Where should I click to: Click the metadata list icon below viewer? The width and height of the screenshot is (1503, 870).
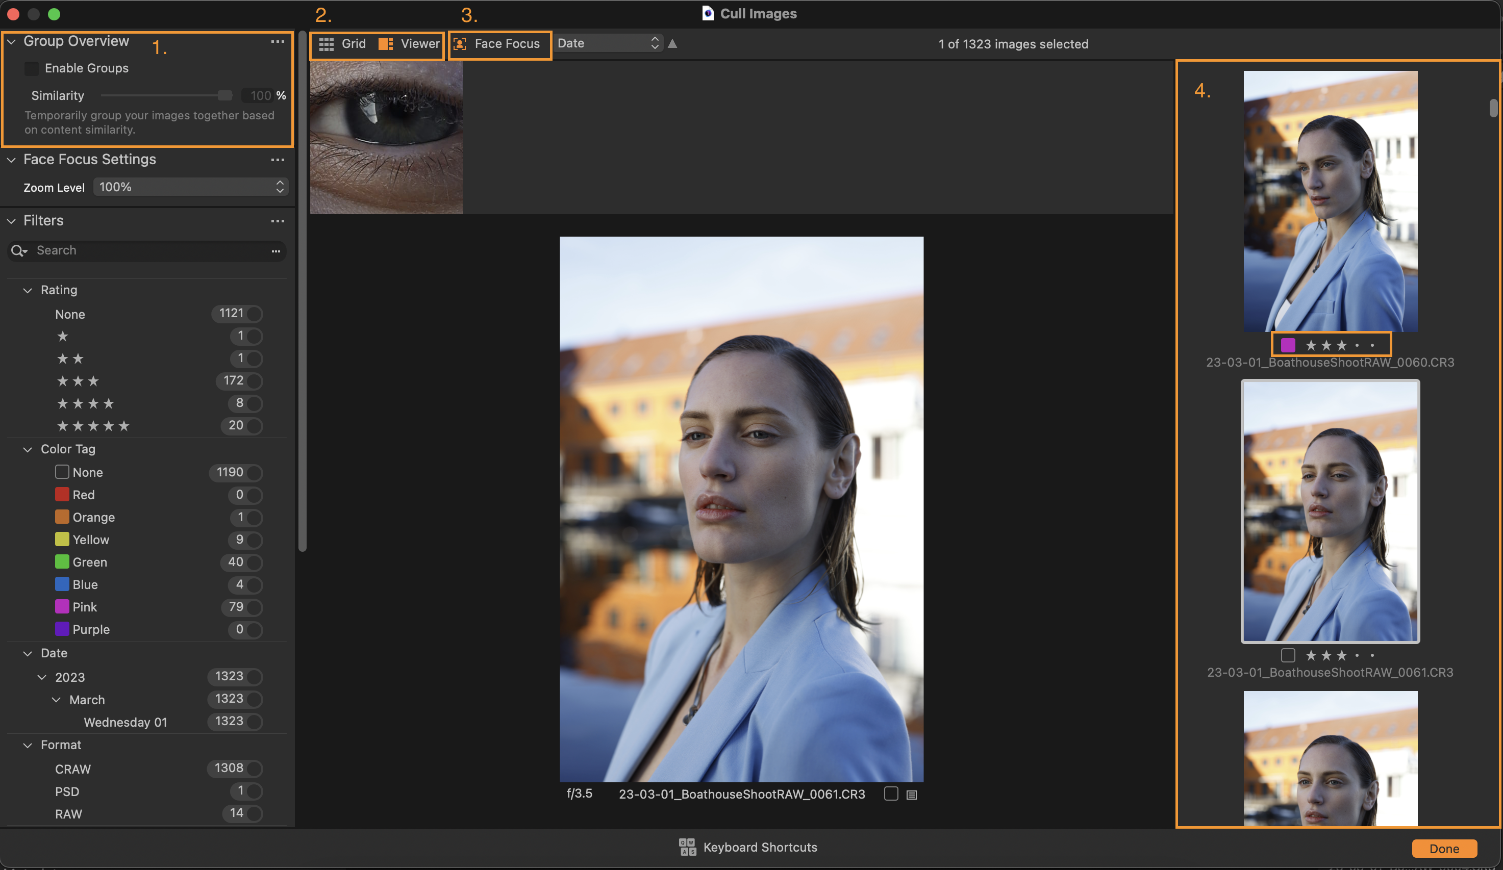[911, 795]
